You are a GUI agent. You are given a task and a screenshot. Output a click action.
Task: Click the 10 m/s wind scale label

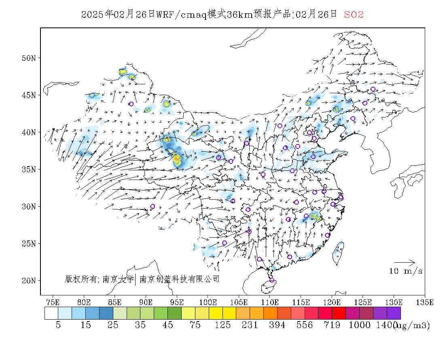(x=406, y=271)
